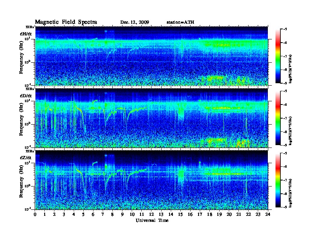Click the "Magnetic Field Spectra" title

tap(66, 22)
